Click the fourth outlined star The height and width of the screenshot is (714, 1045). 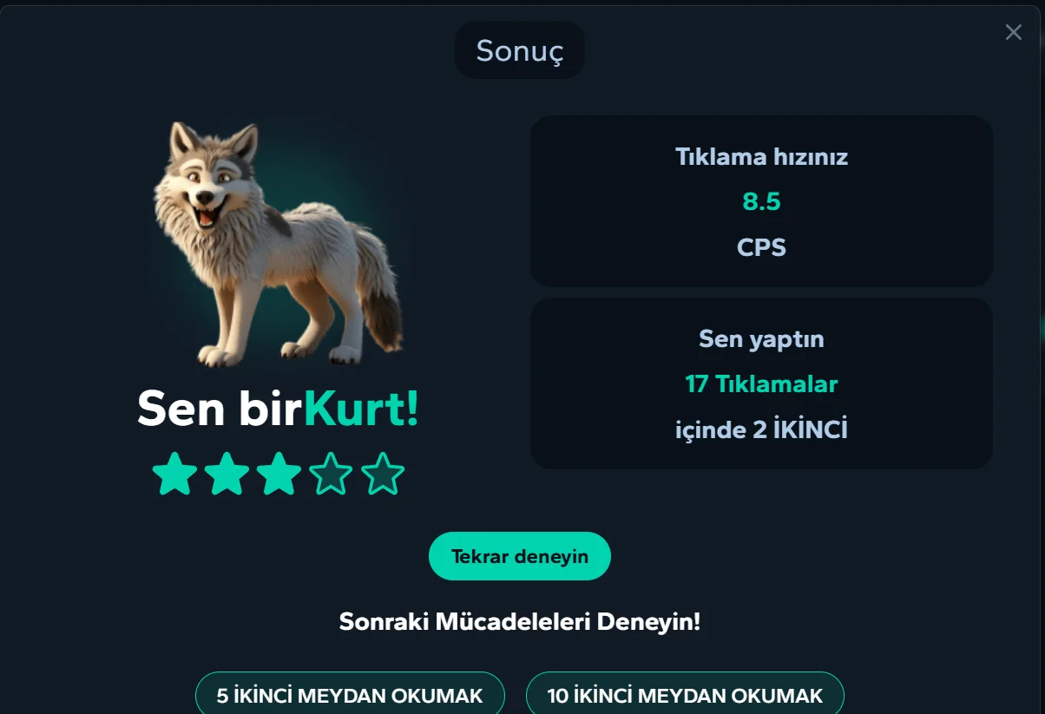point(331,474)
